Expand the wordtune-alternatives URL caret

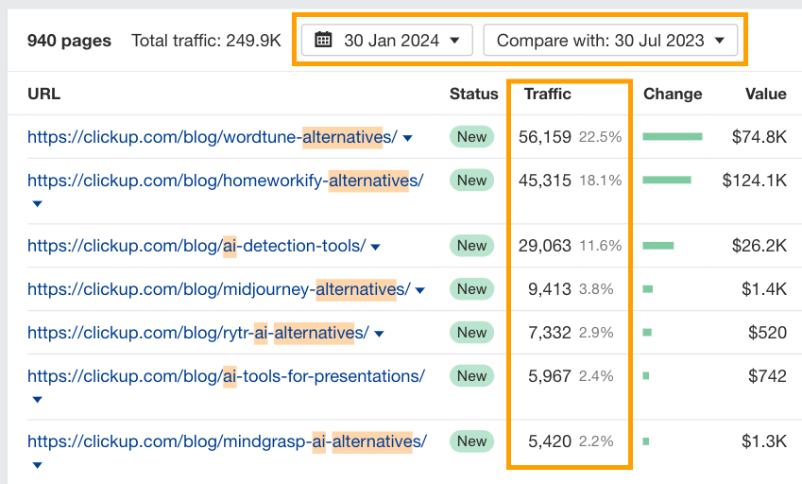408,138
